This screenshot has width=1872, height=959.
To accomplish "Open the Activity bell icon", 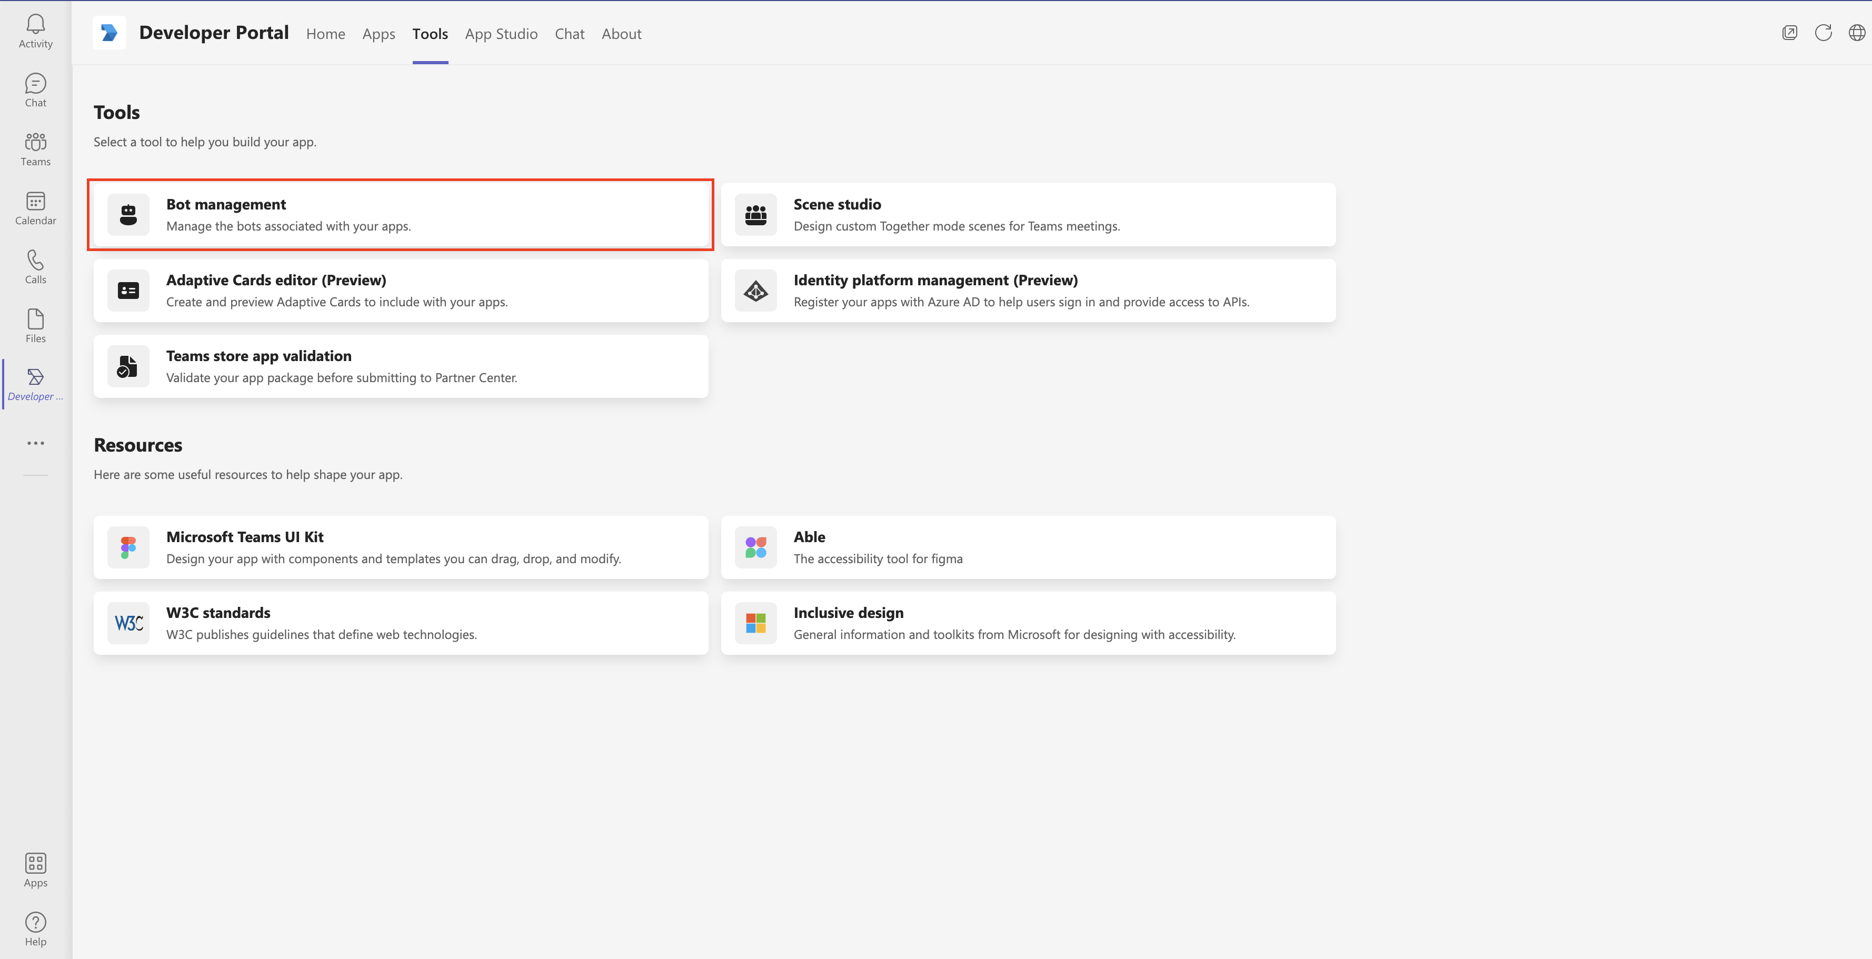I will coord(35,31).
